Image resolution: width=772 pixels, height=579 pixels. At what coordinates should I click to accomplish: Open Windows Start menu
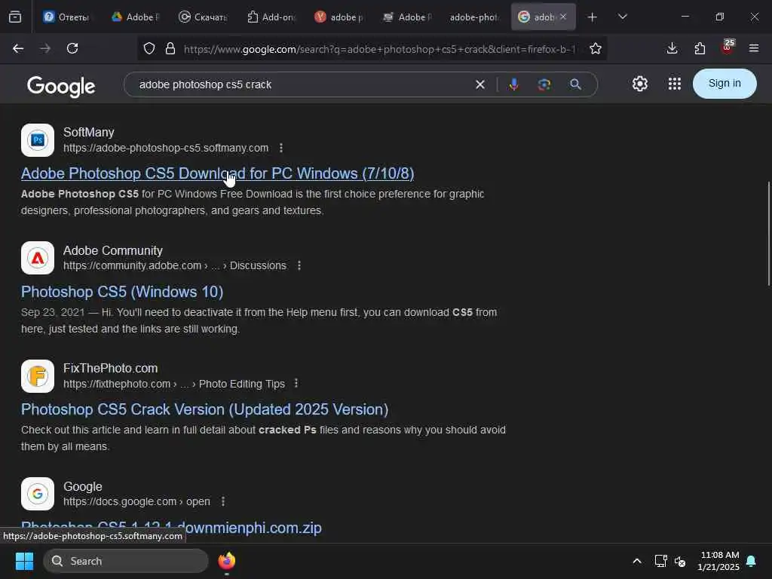coord(24,561)
